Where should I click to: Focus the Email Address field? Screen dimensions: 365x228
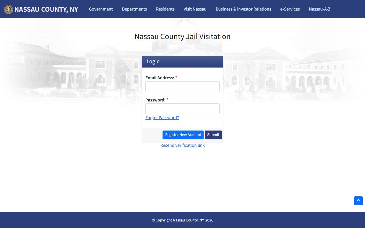click(182, 87)
